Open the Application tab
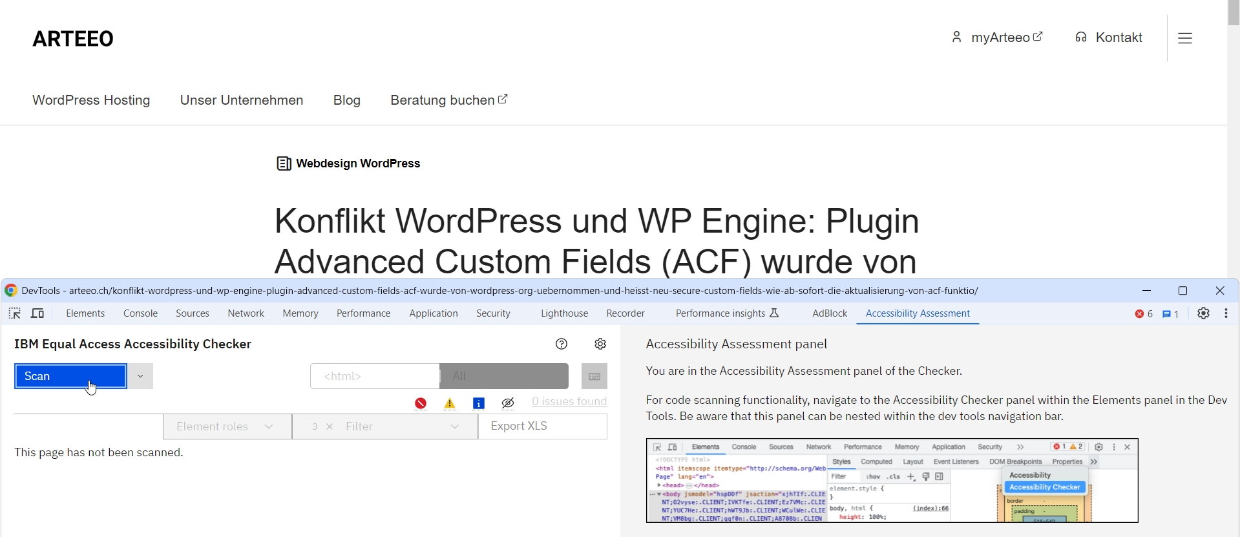 [x=434, y=313]
